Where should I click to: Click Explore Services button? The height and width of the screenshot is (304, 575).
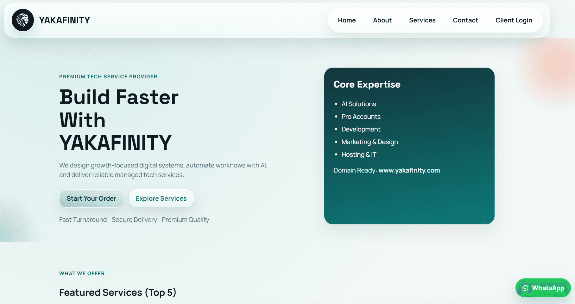click(x=161, y=198)
